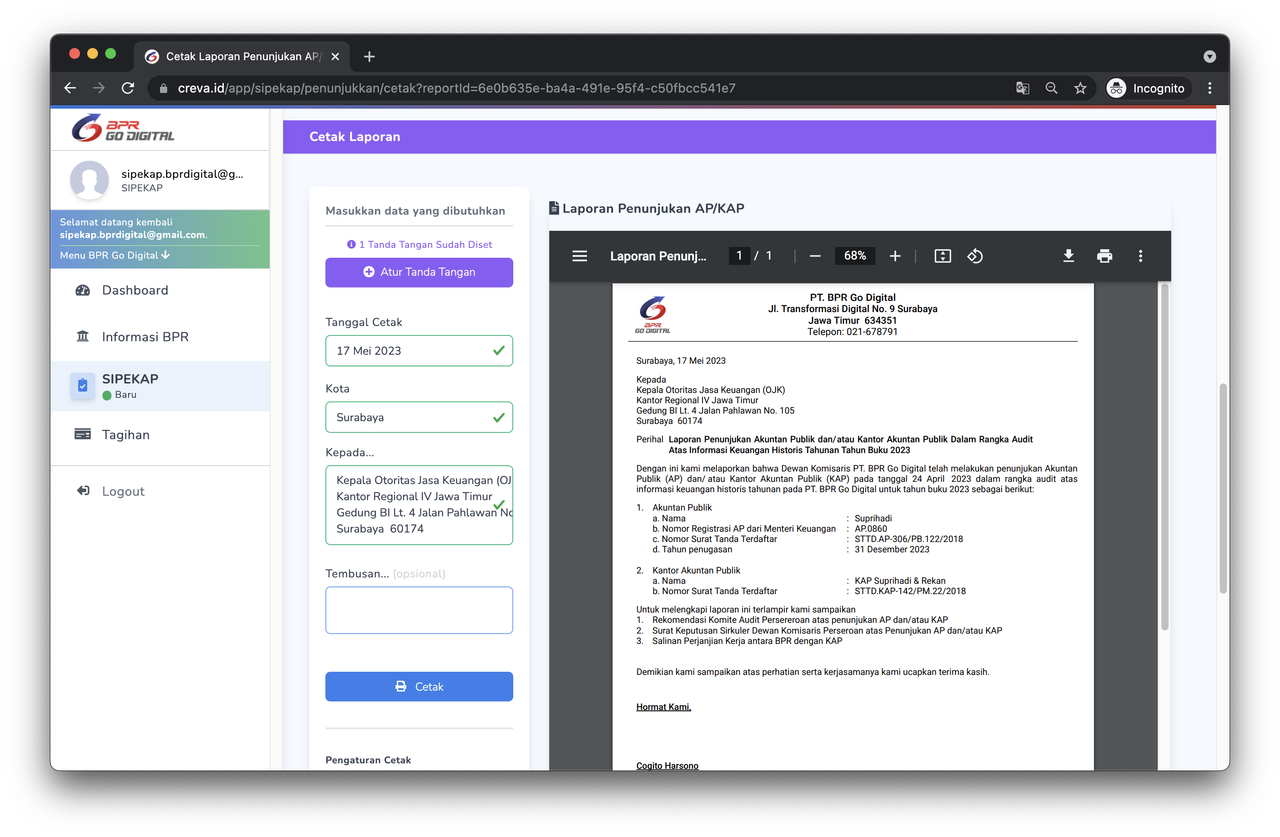Rotate the PDF counterclockwise
1280x837 pixels.
coord(974,256)
